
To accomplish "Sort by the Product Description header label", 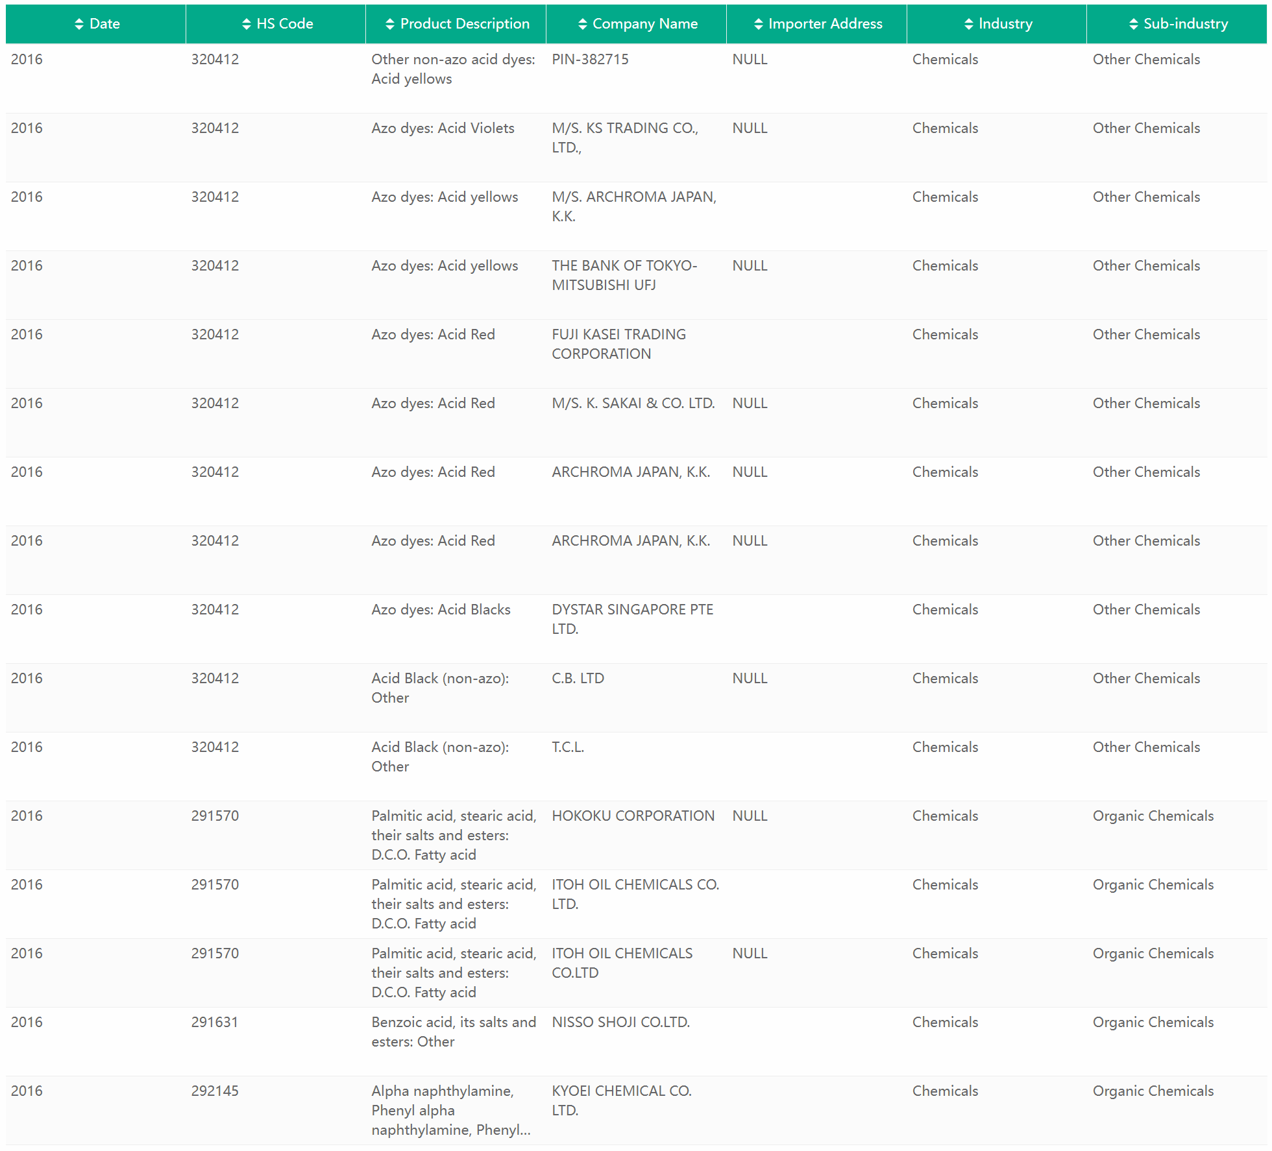I will click(465, 24).
